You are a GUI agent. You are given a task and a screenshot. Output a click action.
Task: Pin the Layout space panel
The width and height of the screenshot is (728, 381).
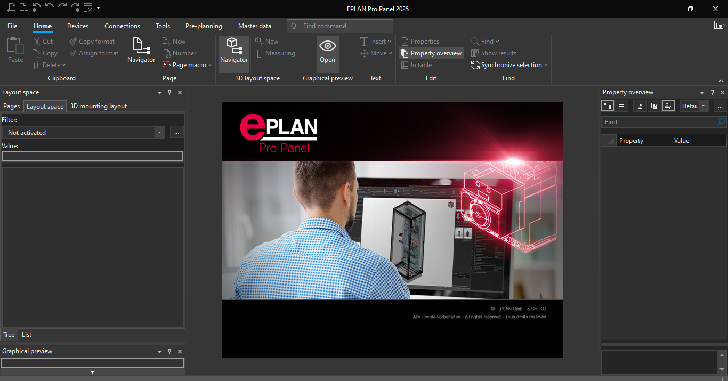pyautogui.click(x=169, y=92)
